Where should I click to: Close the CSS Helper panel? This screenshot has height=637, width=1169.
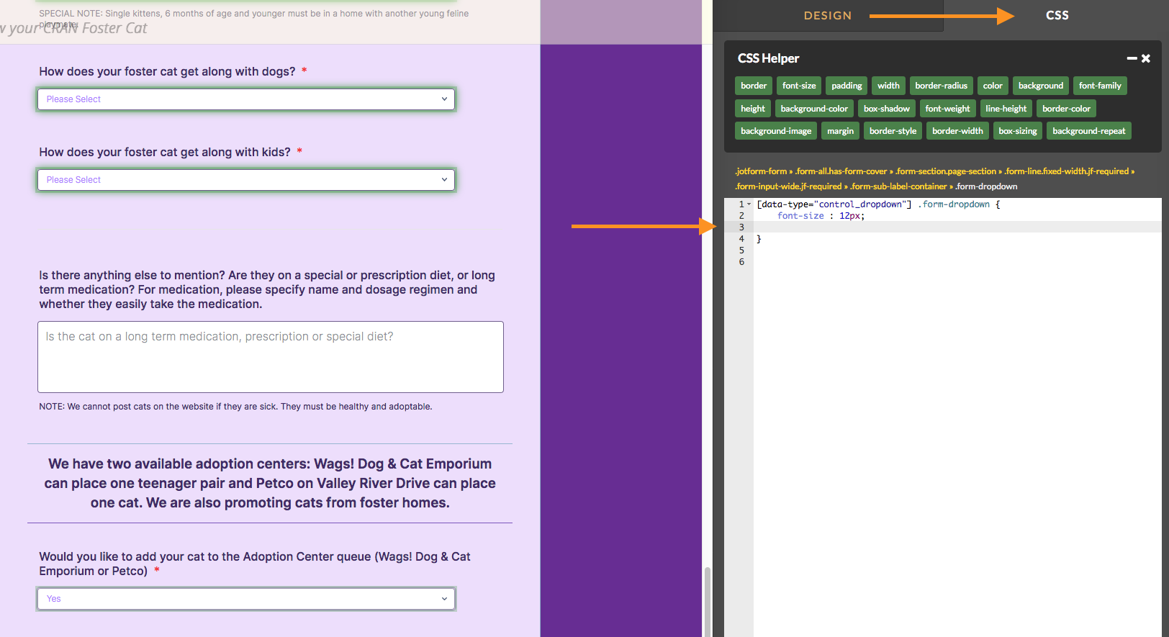point(1146,58)
